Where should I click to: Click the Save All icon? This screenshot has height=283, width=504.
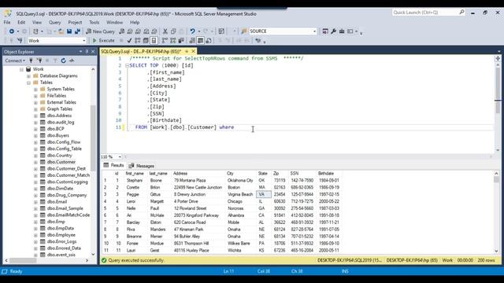pos(77,31)
